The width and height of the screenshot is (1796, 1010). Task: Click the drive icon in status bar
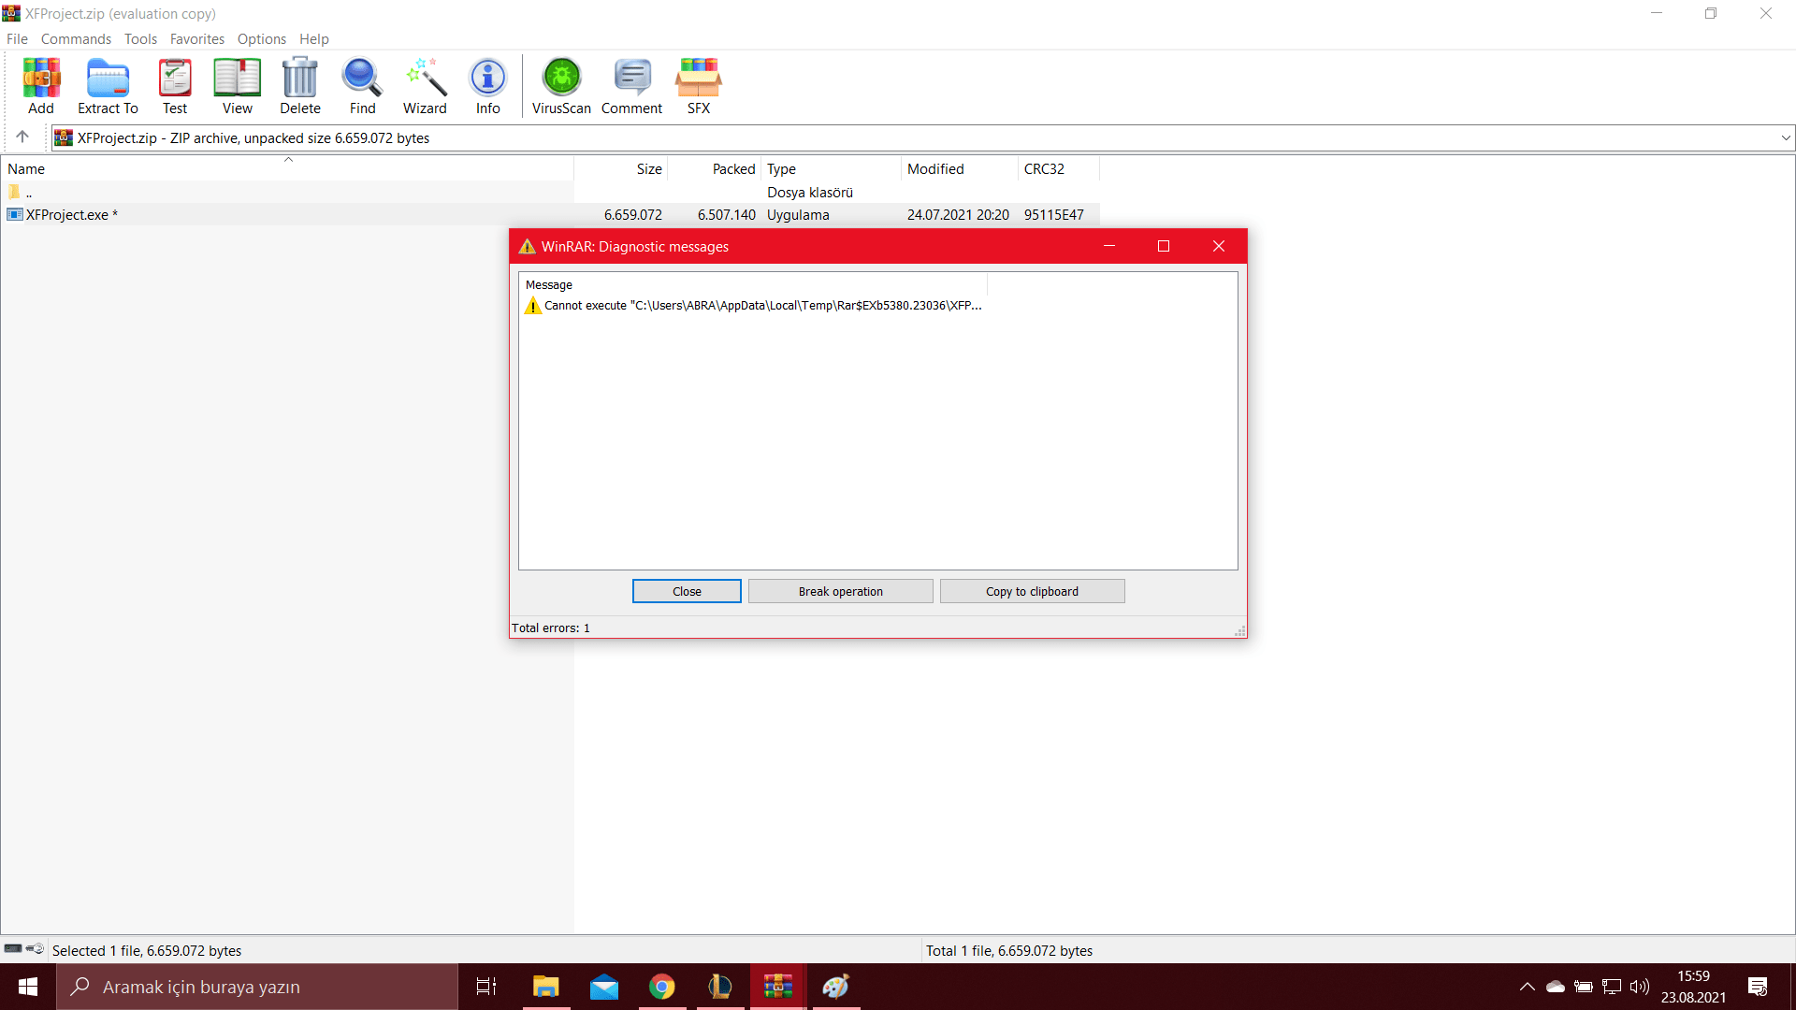[13, 949]
